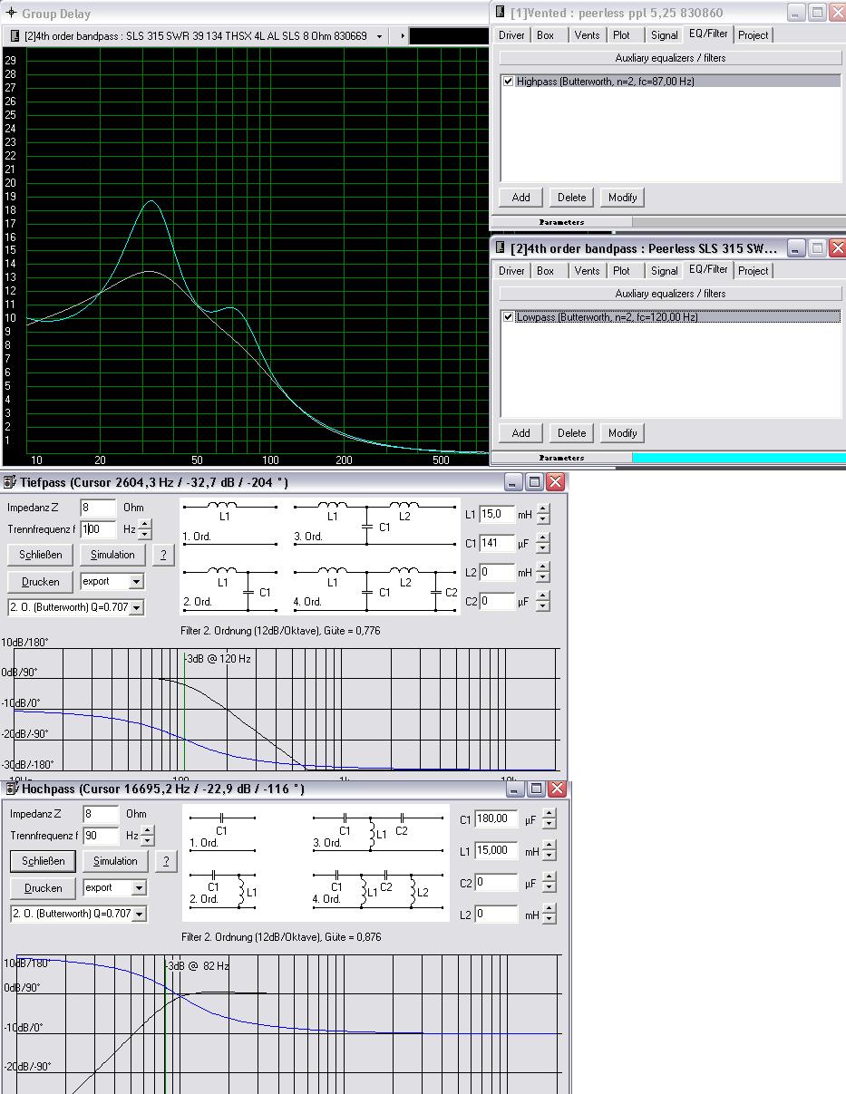This screenshot has height=1094, width=846.
Task: Click the [2]4th order bandpass window title icon
Action: pyautogui.click(x=501, y=248)
